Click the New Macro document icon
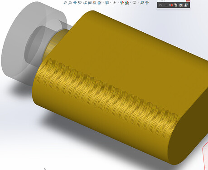The image size is (208, 170). (x=176, y=5)
